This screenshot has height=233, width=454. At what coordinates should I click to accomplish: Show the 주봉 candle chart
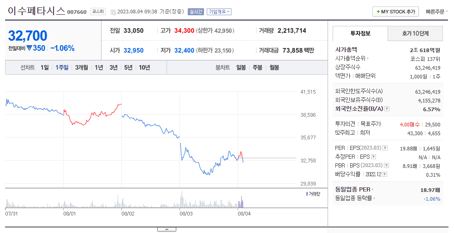tap(257, 67)
